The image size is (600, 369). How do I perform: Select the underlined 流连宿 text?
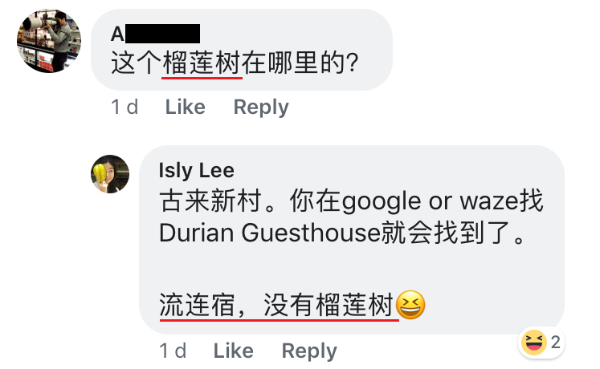197,305
